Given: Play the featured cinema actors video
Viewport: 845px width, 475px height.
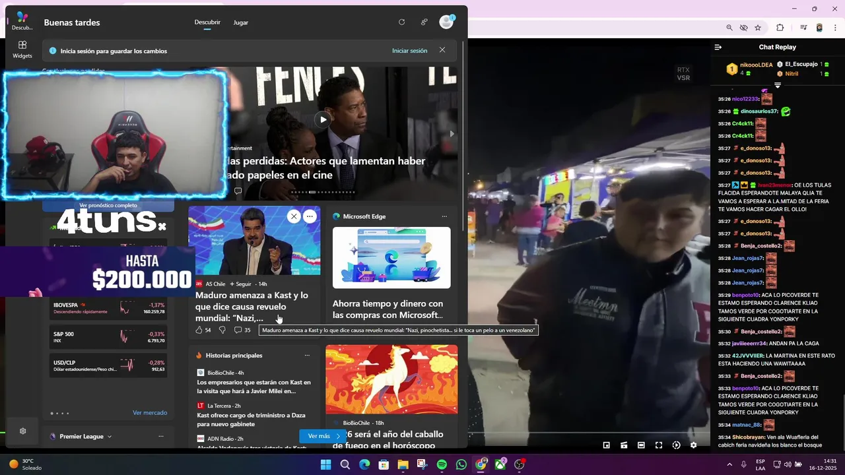Looking at the screenshot, I should [322, 119].
